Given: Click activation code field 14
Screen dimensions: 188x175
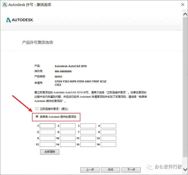Looking at the screenshot, I should click(x=68, y=145).
